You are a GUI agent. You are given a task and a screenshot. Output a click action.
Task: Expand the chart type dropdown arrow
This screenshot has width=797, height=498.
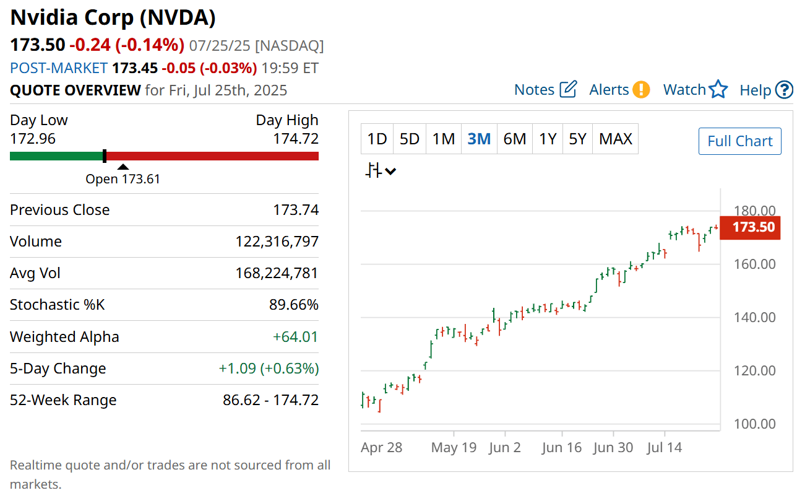coord(390,172)
